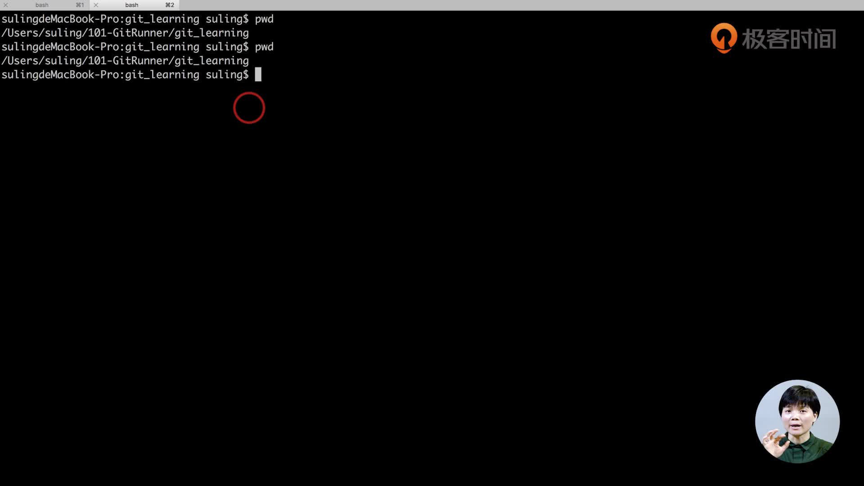Click the terminal input field
This screenshot has height=486, width=864.
[x=258, y=74]
